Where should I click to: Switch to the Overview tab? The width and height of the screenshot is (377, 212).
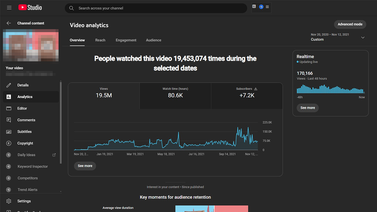[77, 40]
